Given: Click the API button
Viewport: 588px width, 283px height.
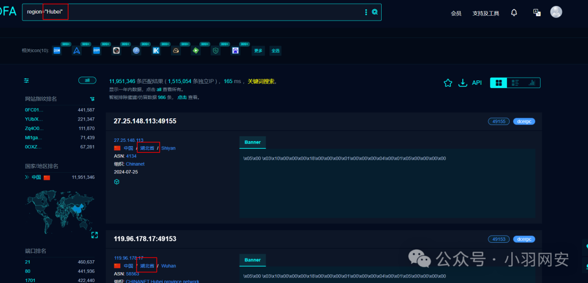Looking at the screenshot, I should tap(476, 83).
